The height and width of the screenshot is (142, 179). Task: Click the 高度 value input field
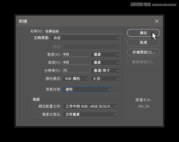76,62
